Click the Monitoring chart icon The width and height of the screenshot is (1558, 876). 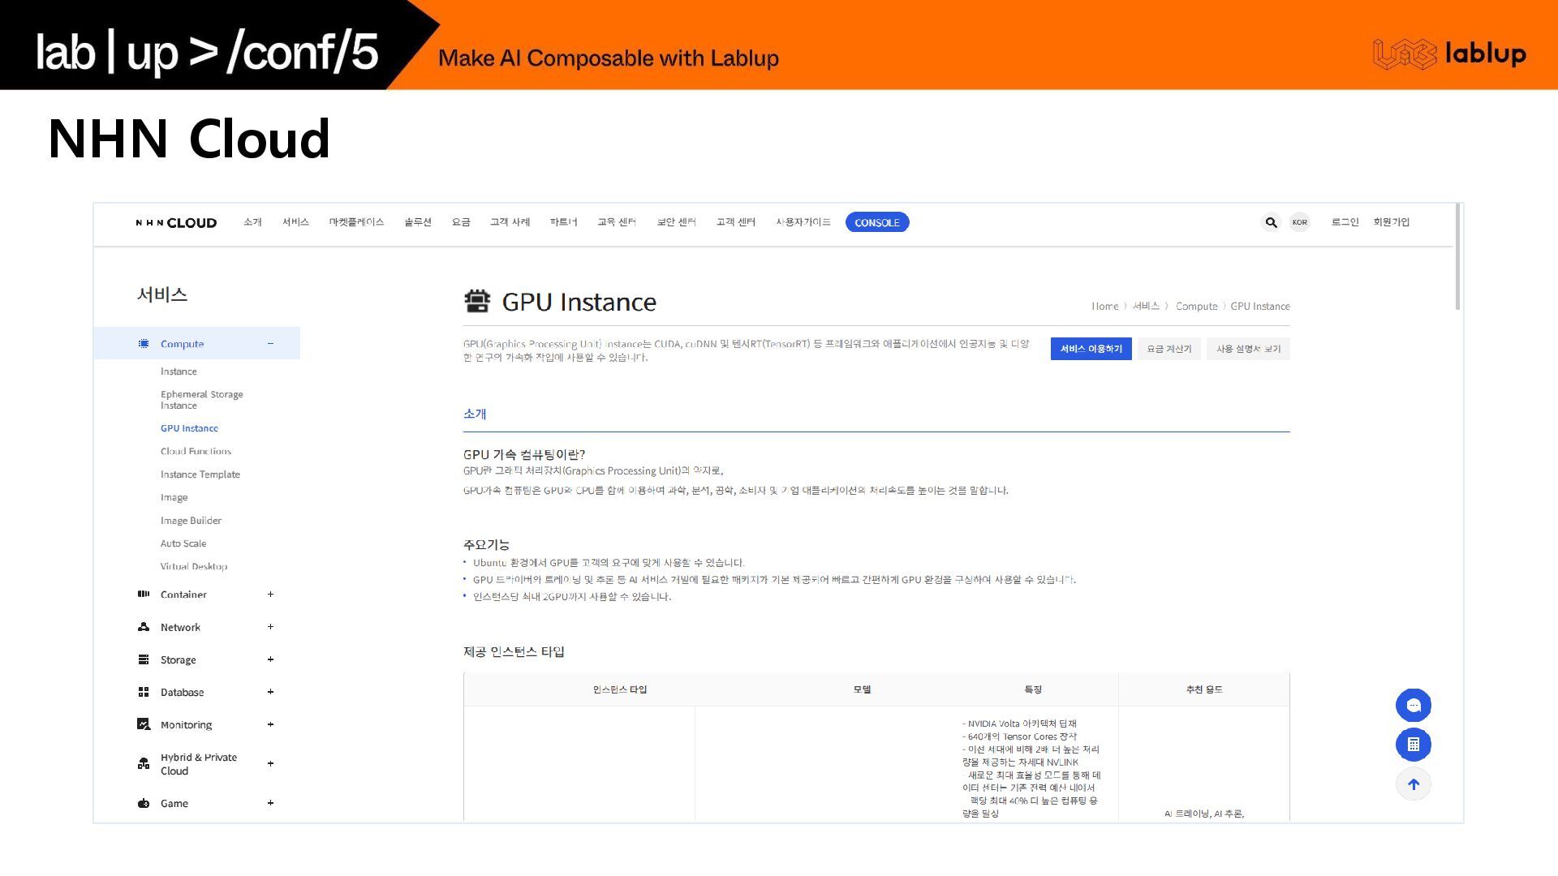tap(144, 724)
